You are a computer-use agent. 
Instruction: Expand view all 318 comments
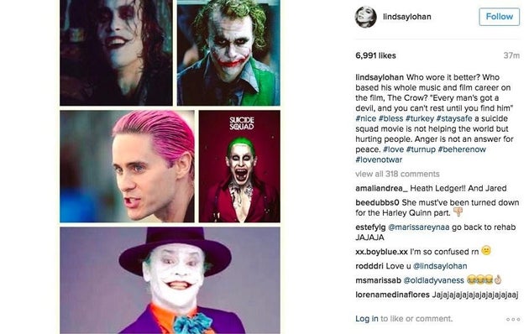(x=397, y=174)
